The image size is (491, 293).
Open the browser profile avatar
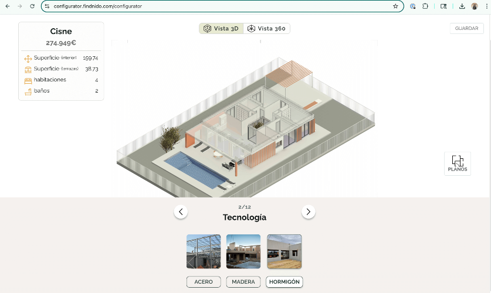(x=475, y=6)
